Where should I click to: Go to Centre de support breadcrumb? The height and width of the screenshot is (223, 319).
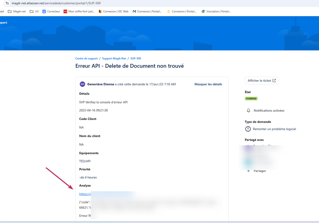(x=87, y=58)
